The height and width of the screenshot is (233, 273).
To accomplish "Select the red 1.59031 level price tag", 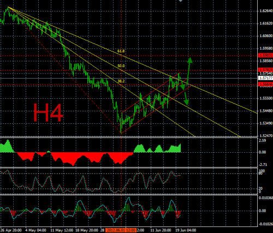I will [265, 55].
